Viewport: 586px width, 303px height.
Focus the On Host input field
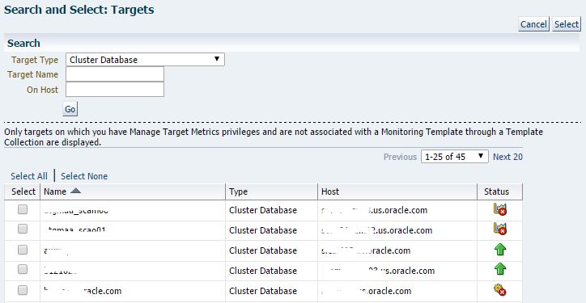115,90
